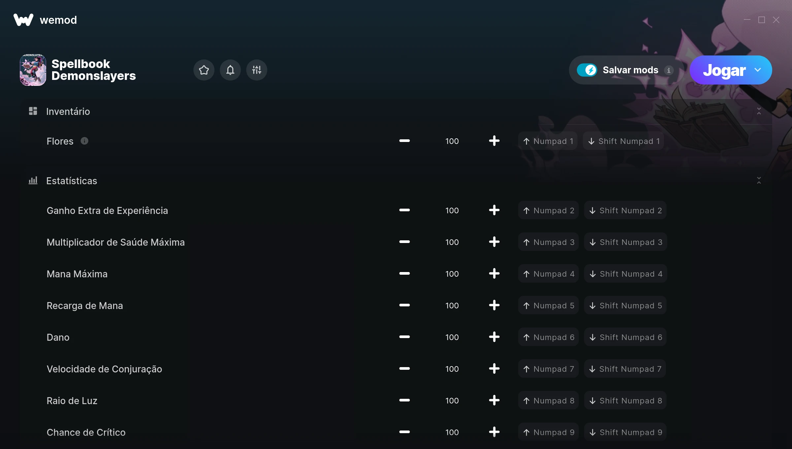
Task: Click the Salvar mods info icon
Action: click(669, 70)
